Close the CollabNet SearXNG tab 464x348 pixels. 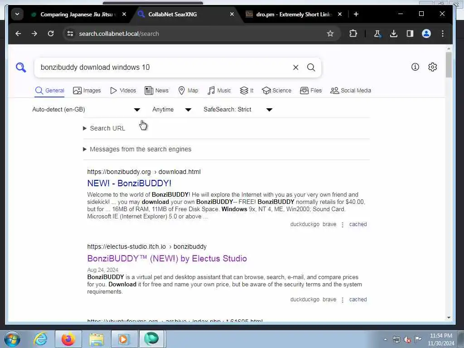tap(232, 14)
